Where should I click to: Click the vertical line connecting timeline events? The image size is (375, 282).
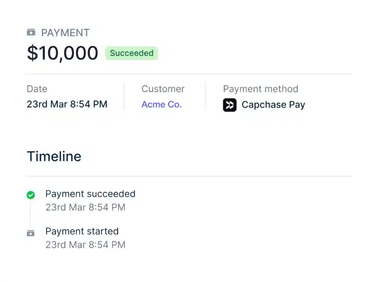(x=31, y=214)
